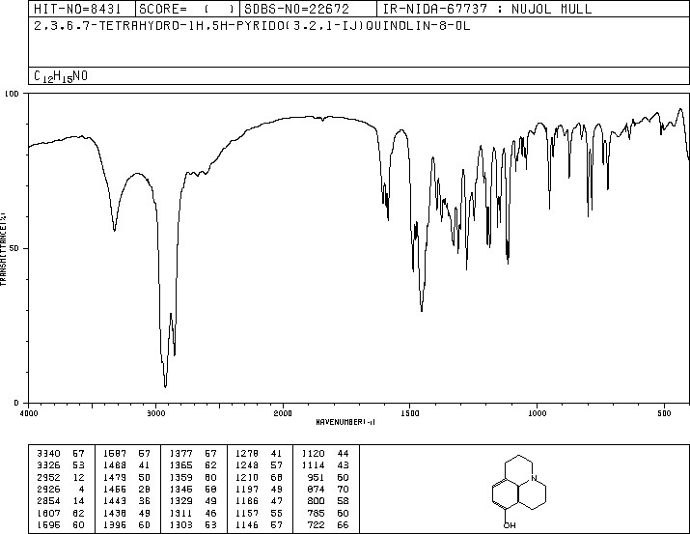Select peak value 1466 in the table

(x=115, y=489)
